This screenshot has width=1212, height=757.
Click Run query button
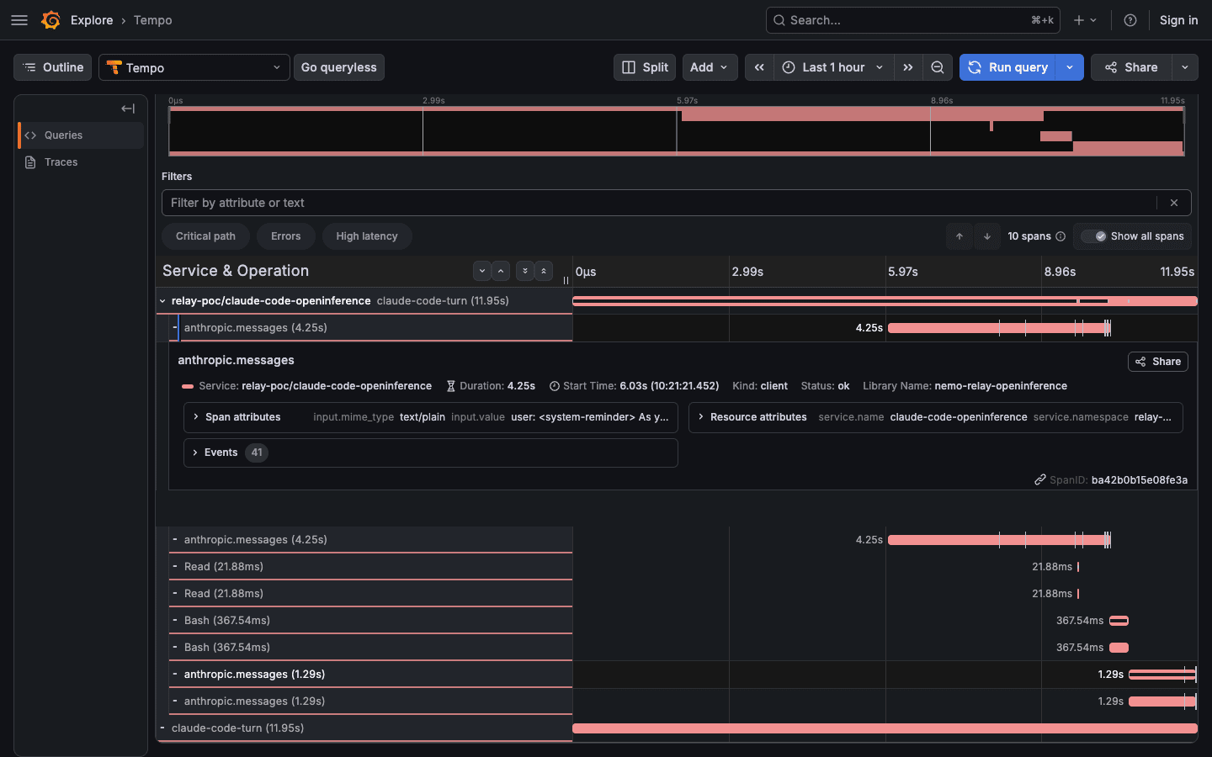click(x=1008, y=67)
